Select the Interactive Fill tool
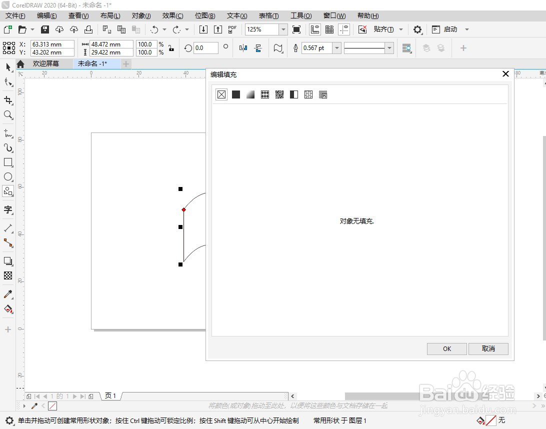Viewport: 546px width, 429px height. tap(8, 309)
